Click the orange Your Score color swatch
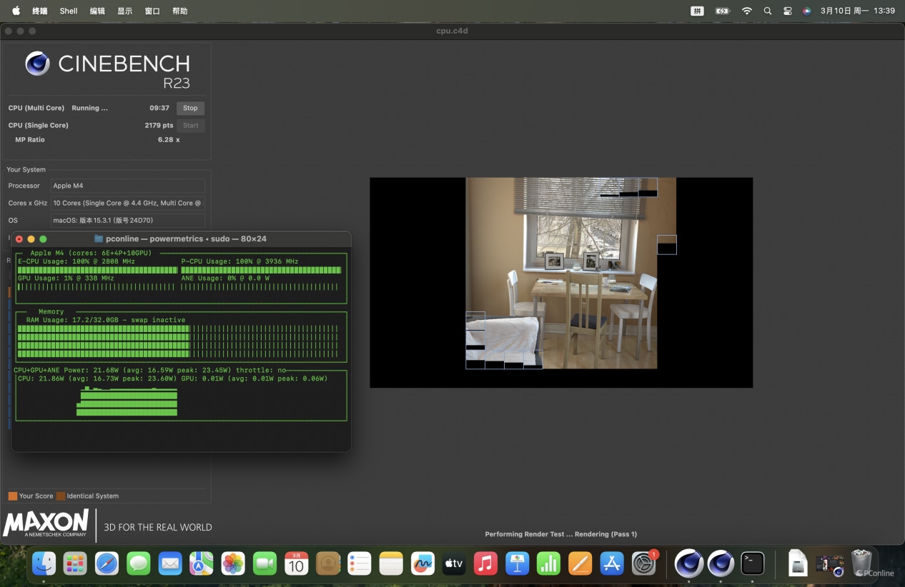This screenshot has width=905, height=587. coord(12,496)
